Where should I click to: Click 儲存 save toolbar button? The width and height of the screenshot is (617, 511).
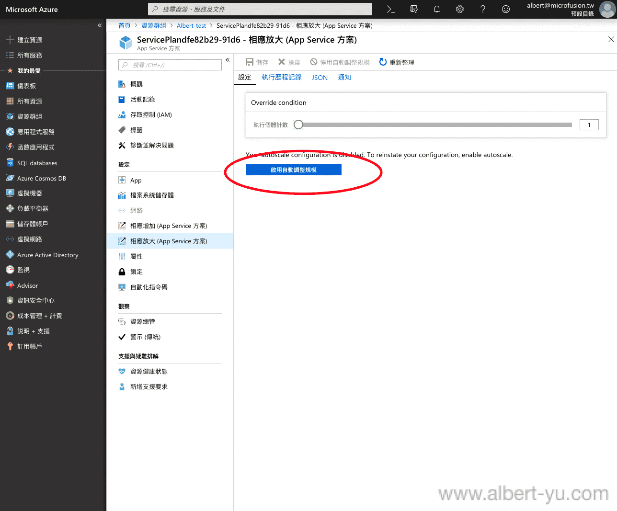257,62
